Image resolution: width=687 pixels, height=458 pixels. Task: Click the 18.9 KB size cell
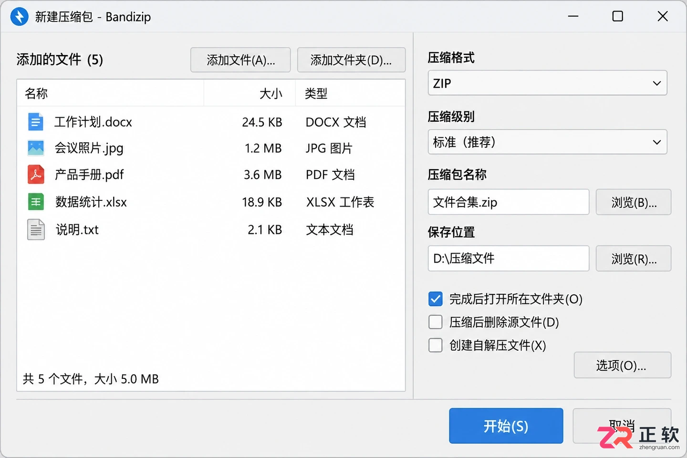(x=262, y=202)
